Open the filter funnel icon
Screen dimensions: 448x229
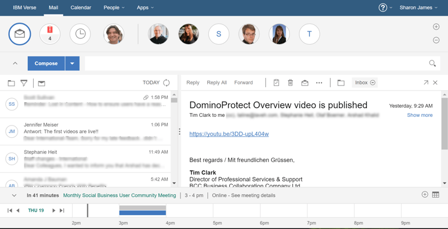(24, 83)
